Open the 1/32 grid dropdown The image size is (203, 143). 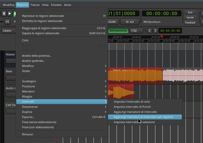[x=136, y=31]
